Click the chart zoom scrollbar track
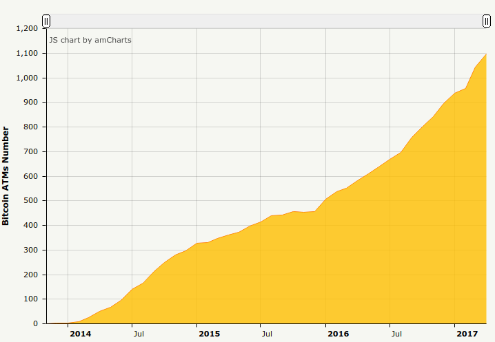The image size is (495, 342). click(266, 21)
